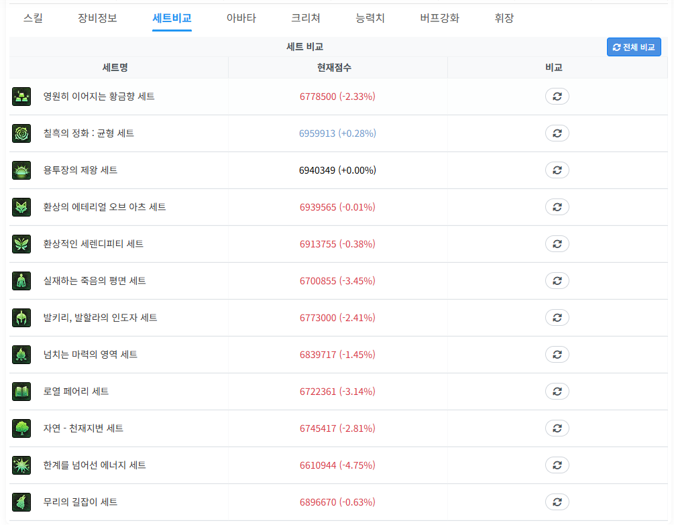
Task: Refresh comparison for 한계를 넘어선 에너지 세트
Action: [x=557, y=465]
